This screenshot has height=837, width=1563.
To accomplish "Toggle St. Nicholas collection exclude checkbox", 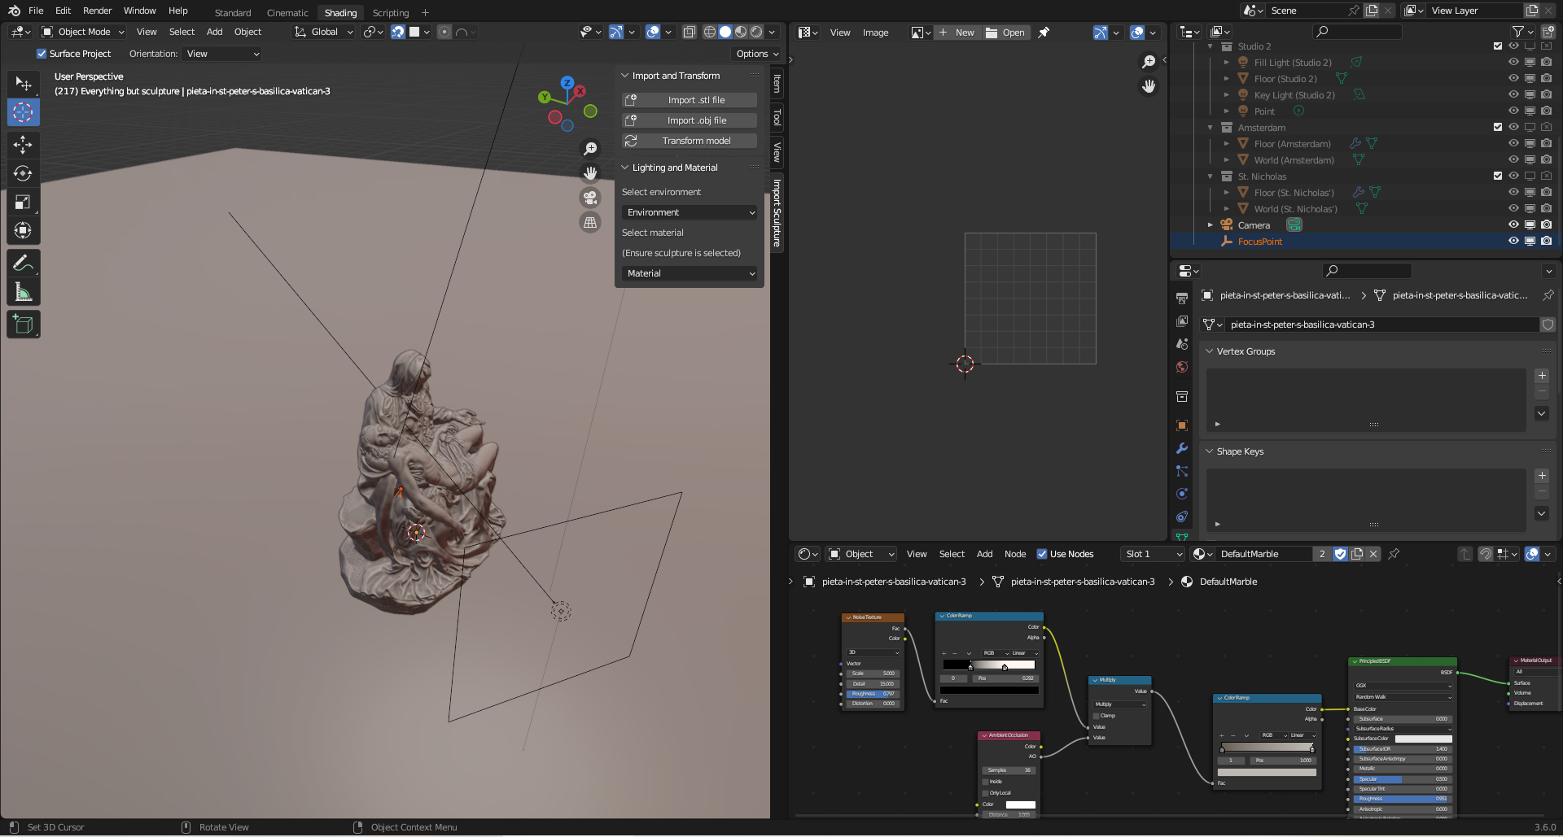I will (x=1498, y=177).
